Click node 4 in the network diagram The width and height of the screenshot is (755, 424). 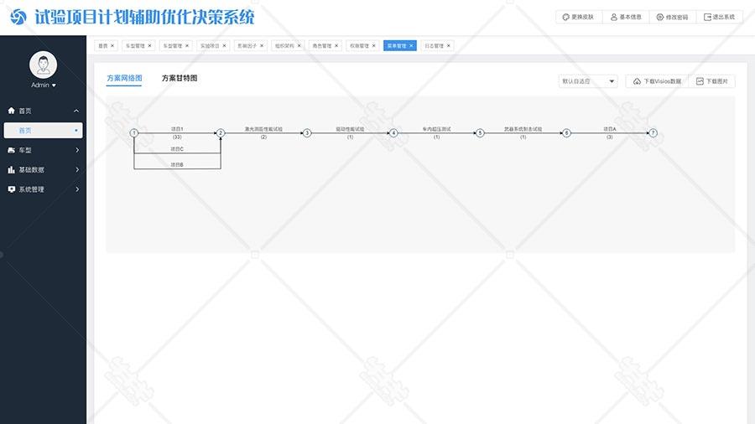click(x=393, y=133)
